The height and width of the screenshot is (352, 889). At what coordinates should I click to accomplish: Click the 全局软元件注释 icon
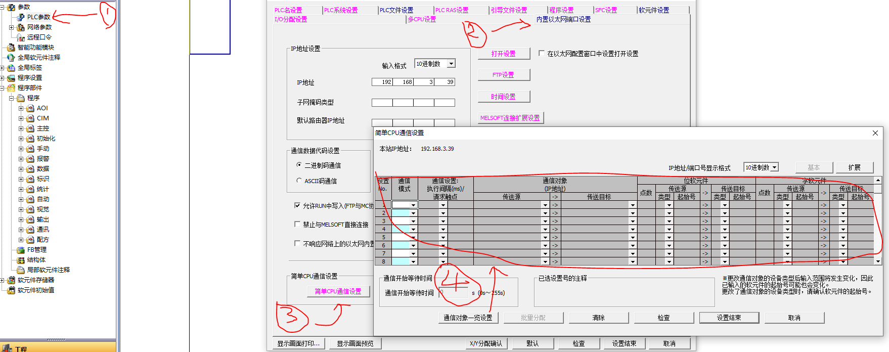point(11,58)
